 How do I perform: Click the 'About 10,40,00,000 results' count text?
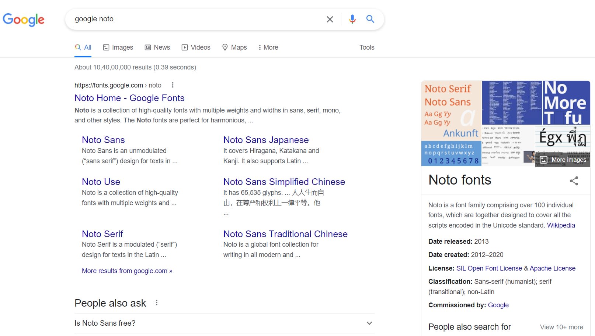135,67
